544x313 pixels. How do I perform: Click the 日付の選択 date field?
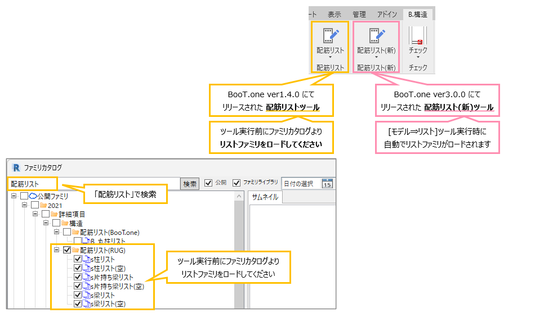tap(301, 184)
